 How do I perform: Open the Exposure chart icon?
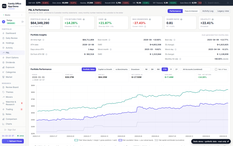coord(3,67)
